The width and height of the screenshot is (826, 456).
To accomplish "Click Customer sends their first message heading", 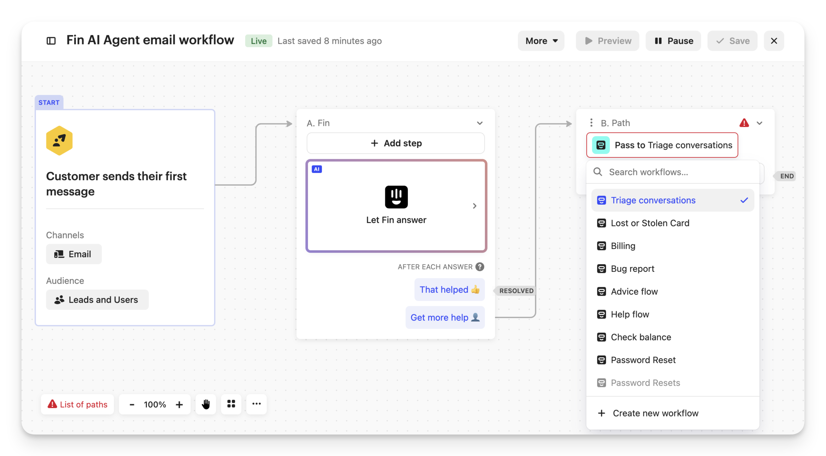I will tap(116, 183).
